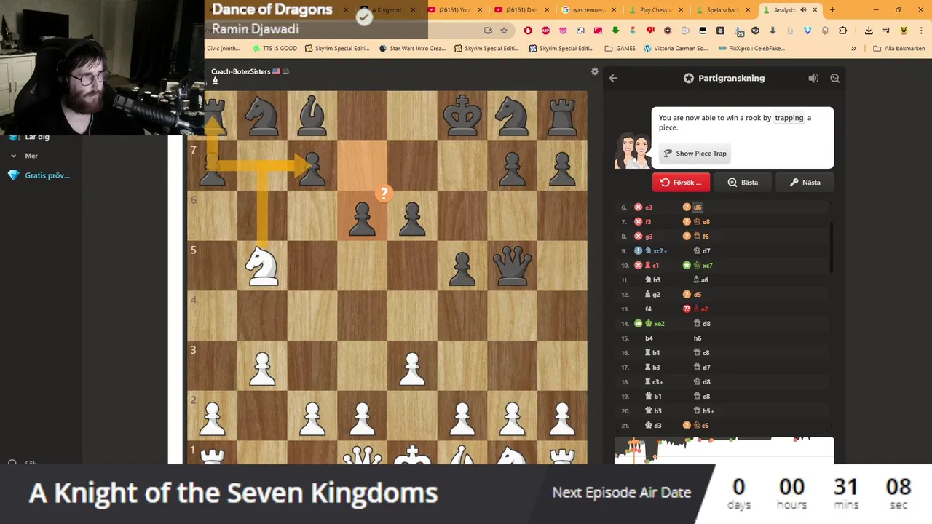Select the black queen on g5
The width and height of the screenshot is (932, 524).
(512, 266)
